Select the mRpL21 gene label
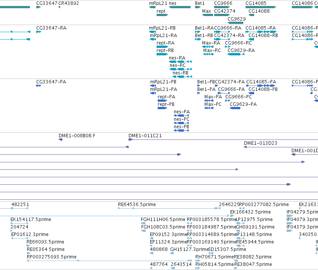The image size is (318, 270). pyautogui.click(x=158, y=3)
